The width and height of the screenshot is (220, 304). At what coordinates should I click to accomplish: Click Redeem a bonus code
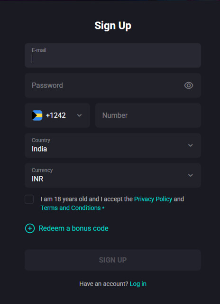(73, 228)
